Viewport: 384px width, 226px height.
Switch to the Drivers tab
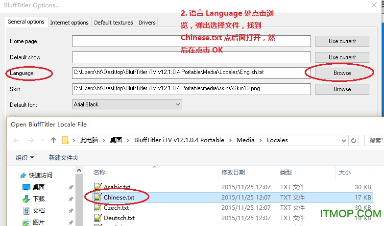point(147,23)
